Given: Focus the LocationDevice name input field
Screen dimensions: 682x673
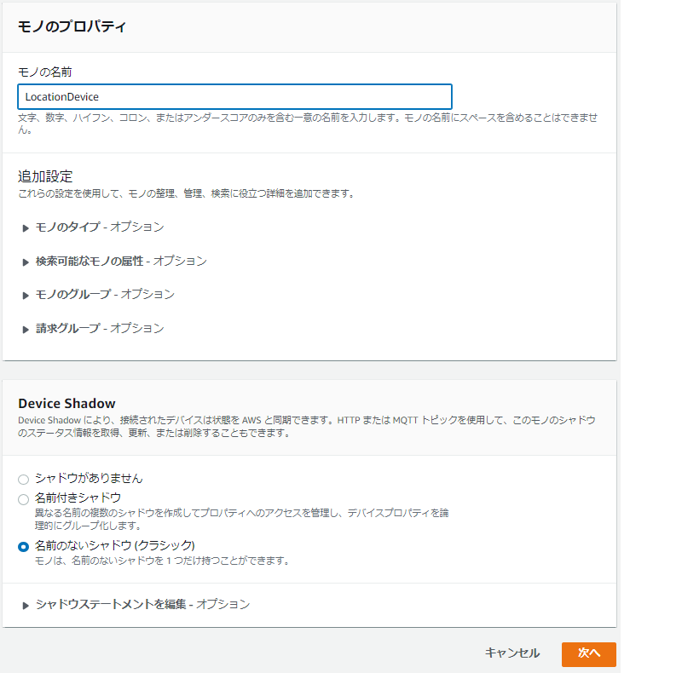Looking at the screenshot, I should (x=234, y=96).
